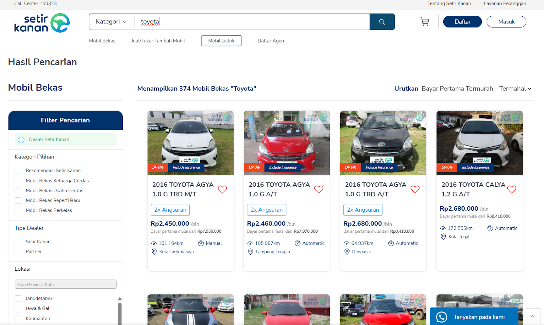Check Mobil Bekas Keluarga Cerdas filter
The width and height of the screenshot is (544, 325).
(18, 181)
